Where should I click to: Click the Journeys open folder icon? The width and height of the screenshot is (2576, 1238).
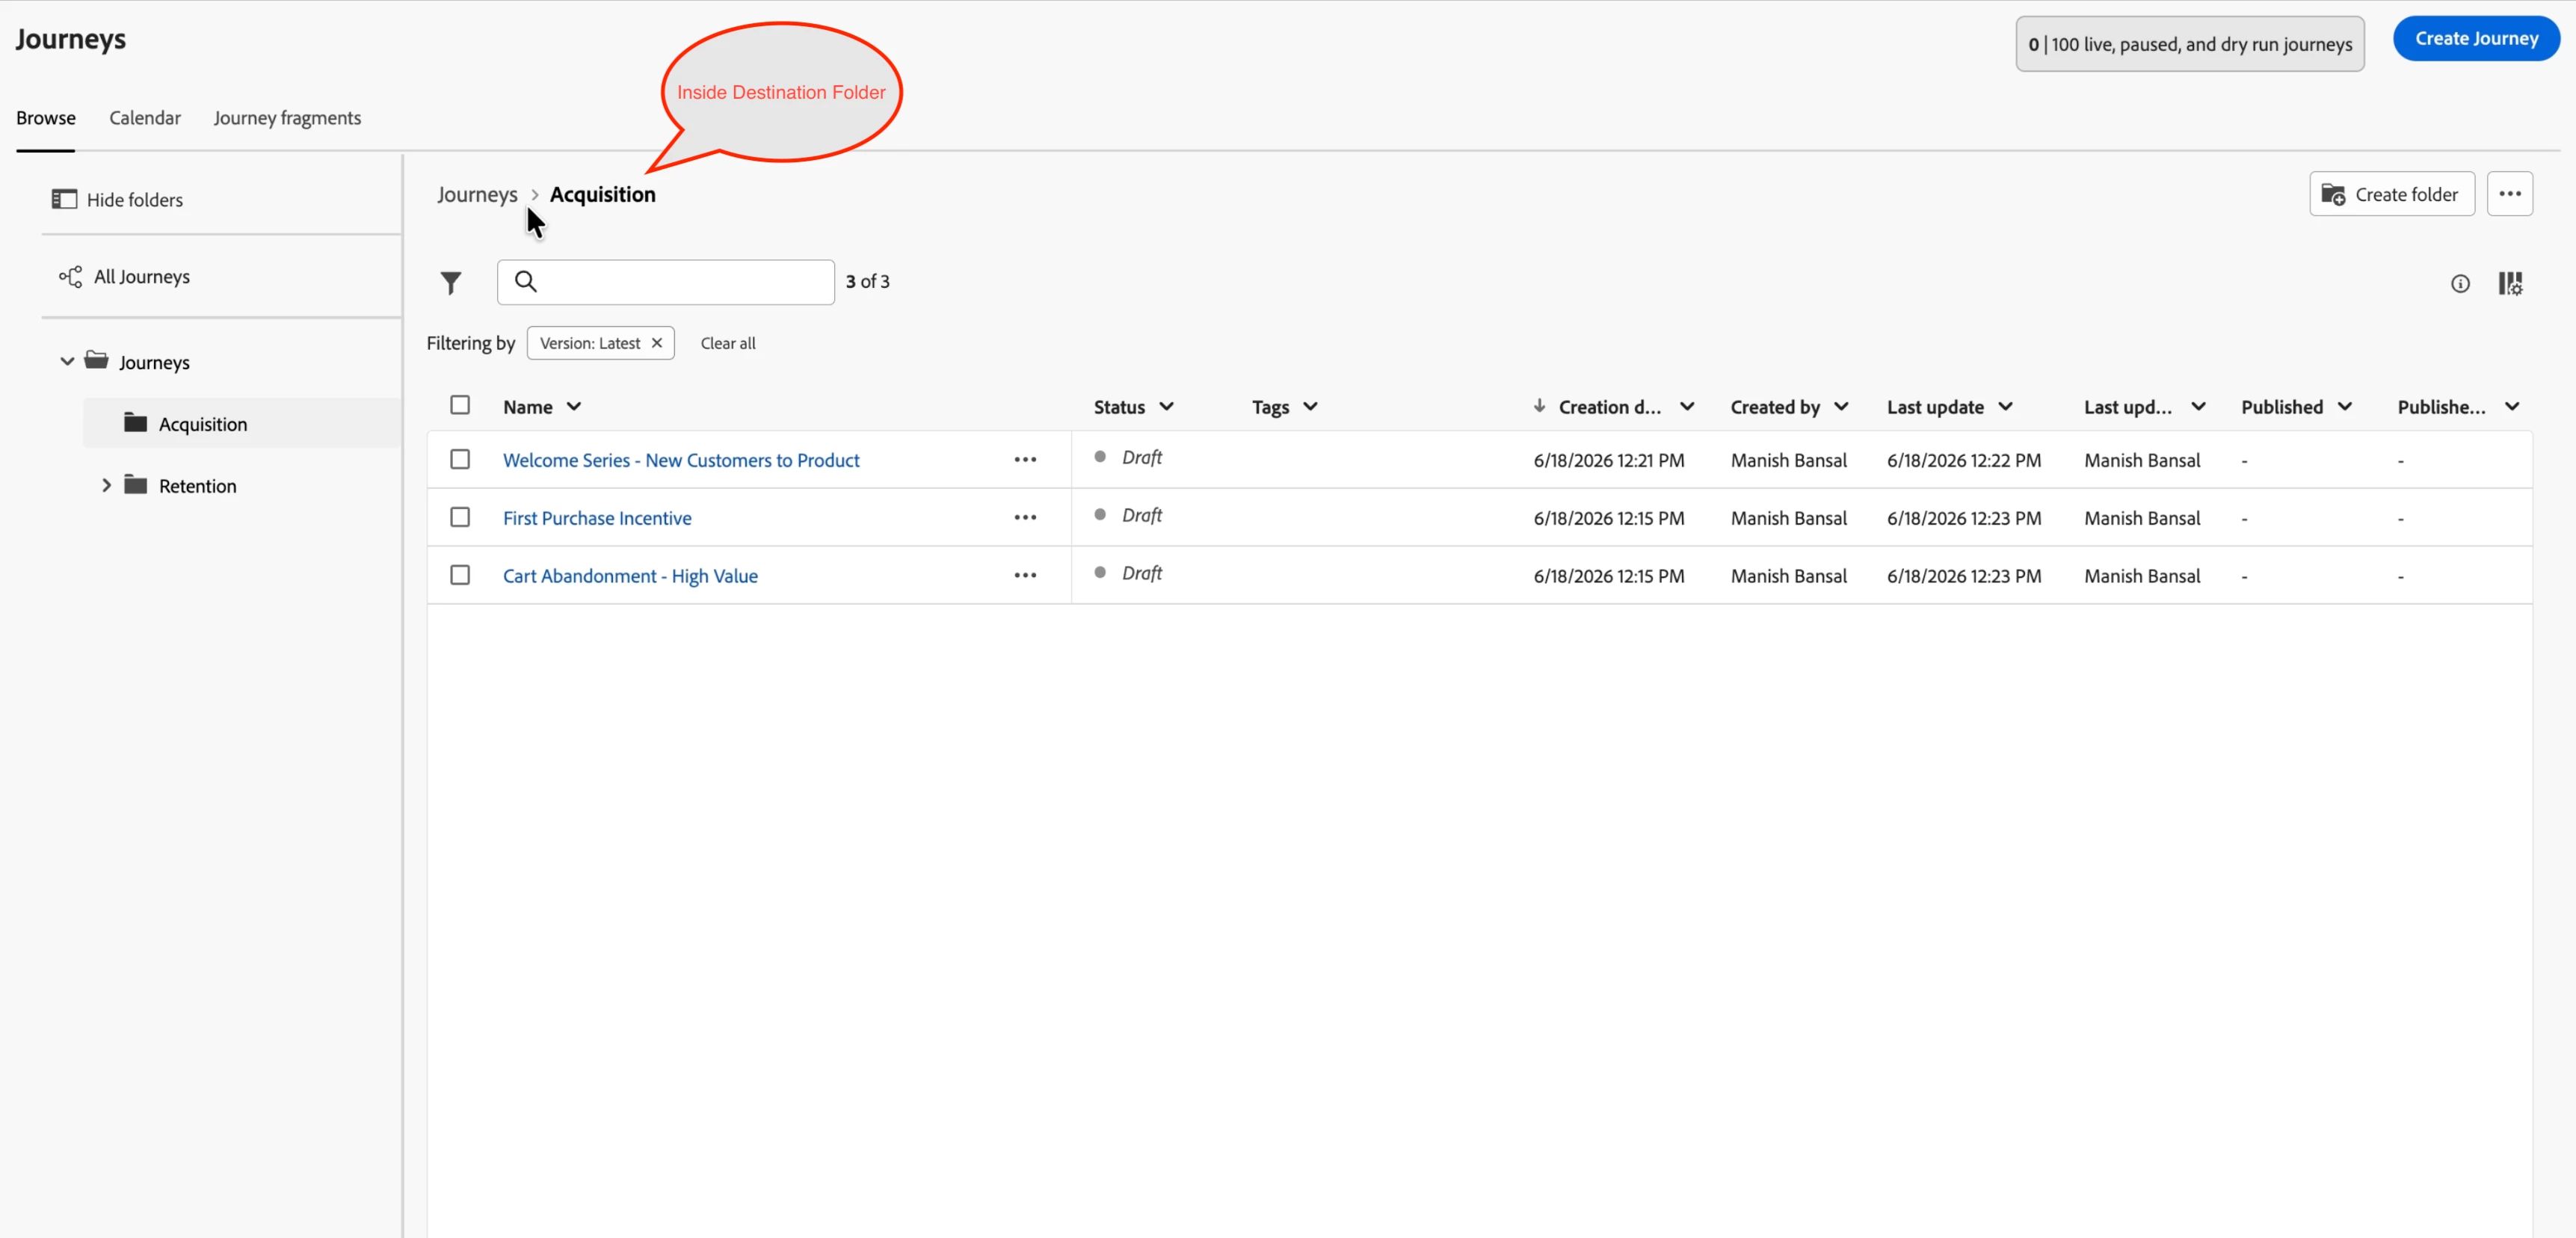coord(97,360)
